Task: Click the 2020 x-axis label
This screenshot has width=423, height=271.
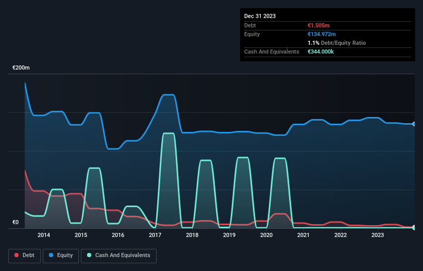Action: [x=266, y=235]
